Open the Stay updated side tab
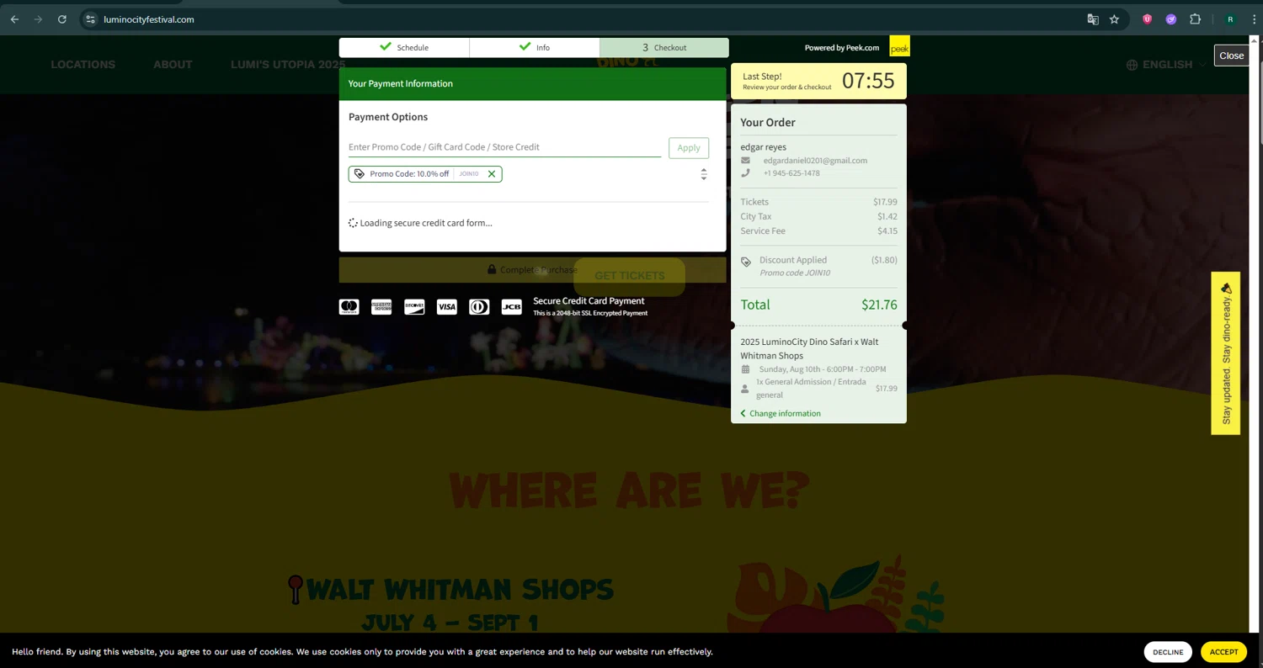Viewport: 1263px width, 668px height. (x=1226, y=353)
